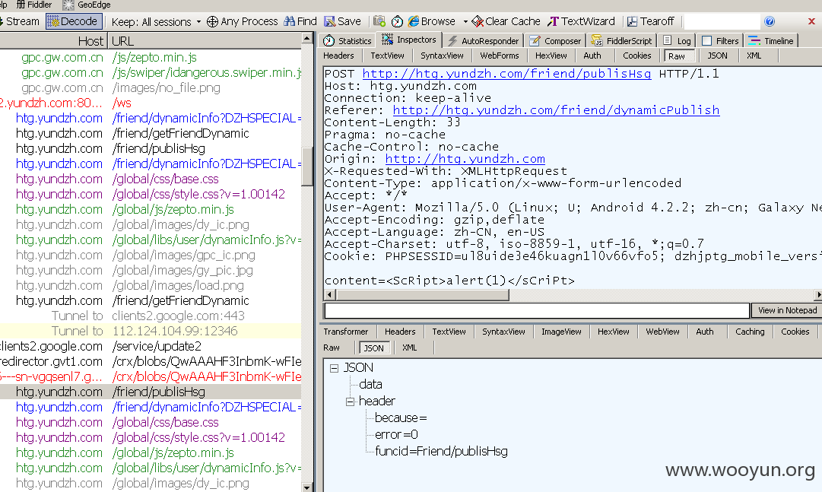Collapse the JSON root tree node

[x=334, y=368]
